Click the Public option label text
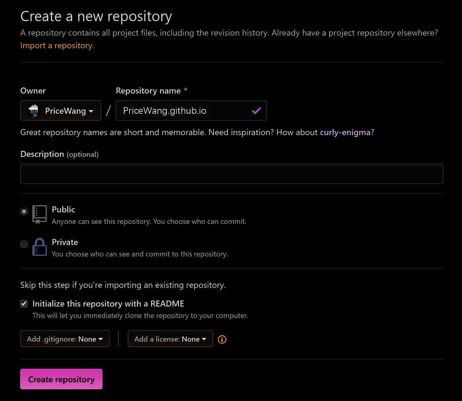Viewport: 462px width, 401px height. 63,209
